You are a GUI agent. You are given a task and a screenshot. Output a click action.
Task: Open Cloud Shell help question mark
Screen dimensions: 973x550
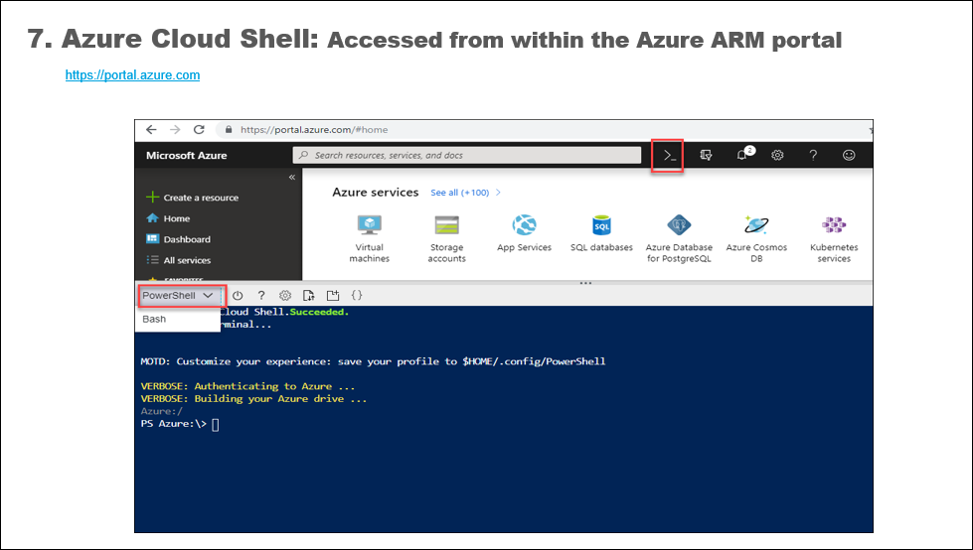261,296
